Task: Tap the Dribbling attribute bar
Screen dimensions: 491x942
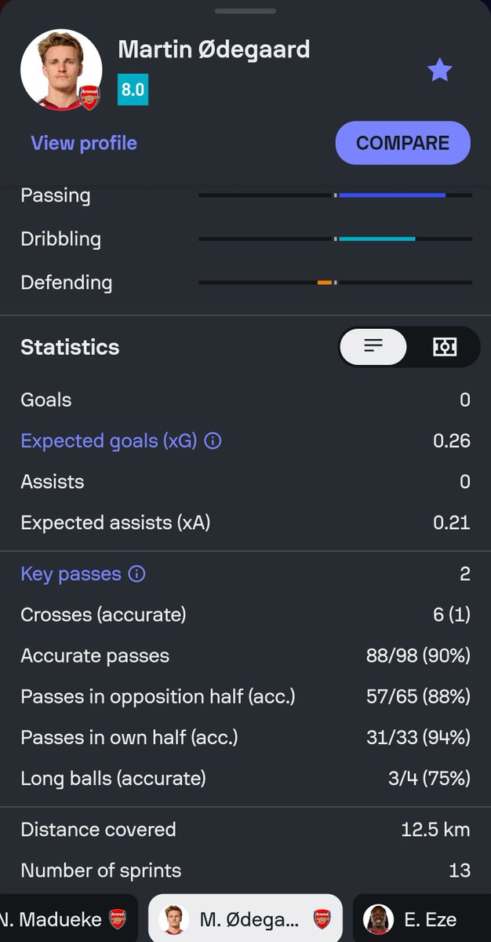Action: 336,239
